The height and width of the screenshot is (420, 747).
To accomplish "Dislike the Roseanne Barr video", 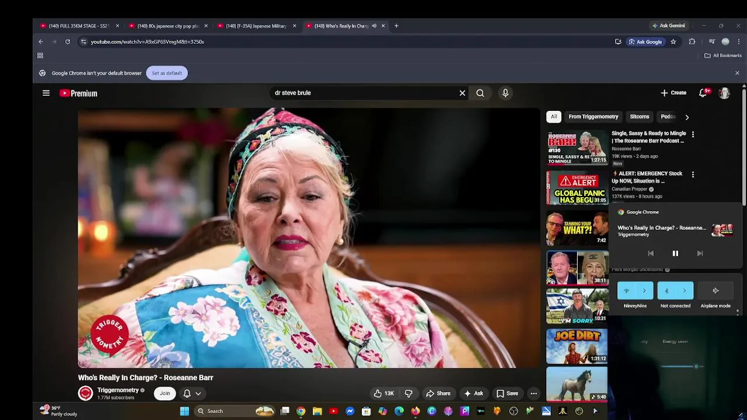I will [409, 393].
